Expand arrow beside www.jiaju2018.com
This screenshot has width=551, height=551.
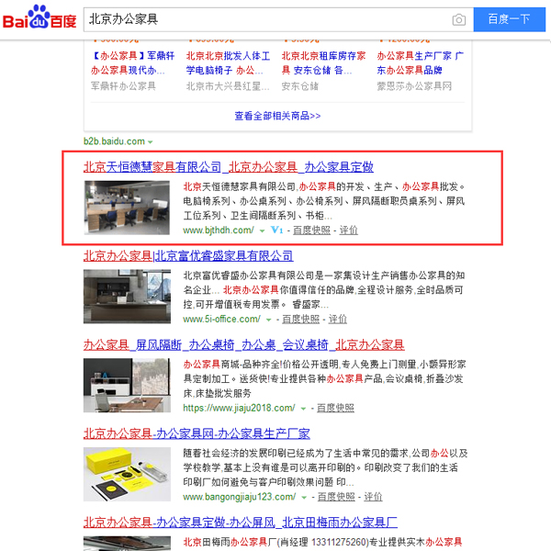click(x=304, y=409)
